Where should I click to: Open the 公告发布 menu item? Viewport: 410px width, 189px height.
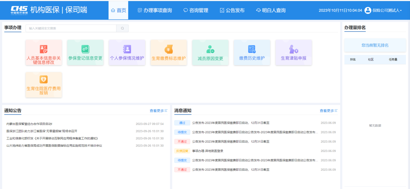(232, 10)
